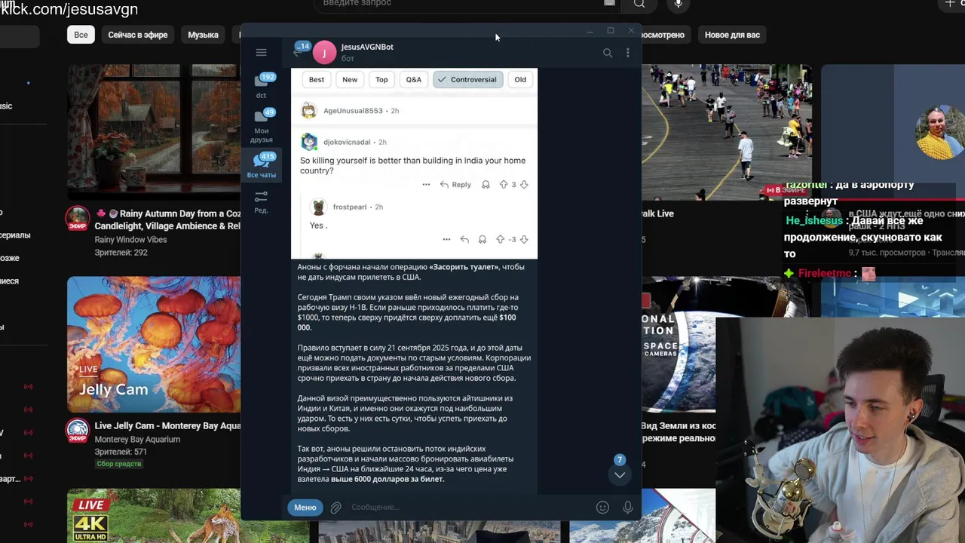Screen dimensions: 965x543
Task: Open the Мои друзья folder
Action: click(261, 124)
